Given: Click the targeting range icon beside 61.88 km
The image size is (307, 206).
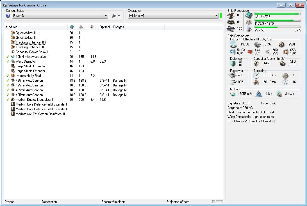Looking at the screenshot, I should [256, 75].
